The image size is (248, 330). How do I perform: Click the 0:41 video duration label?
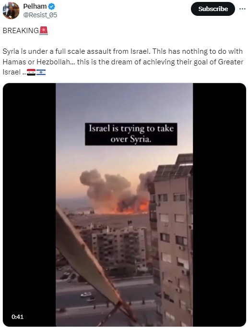[17, 317]
